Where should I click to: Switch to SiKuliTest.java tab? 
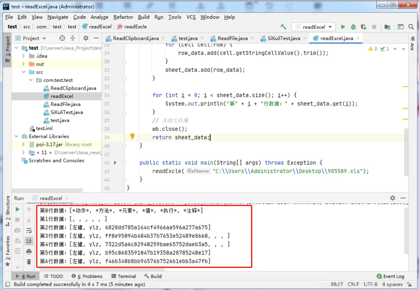[284, 38]
